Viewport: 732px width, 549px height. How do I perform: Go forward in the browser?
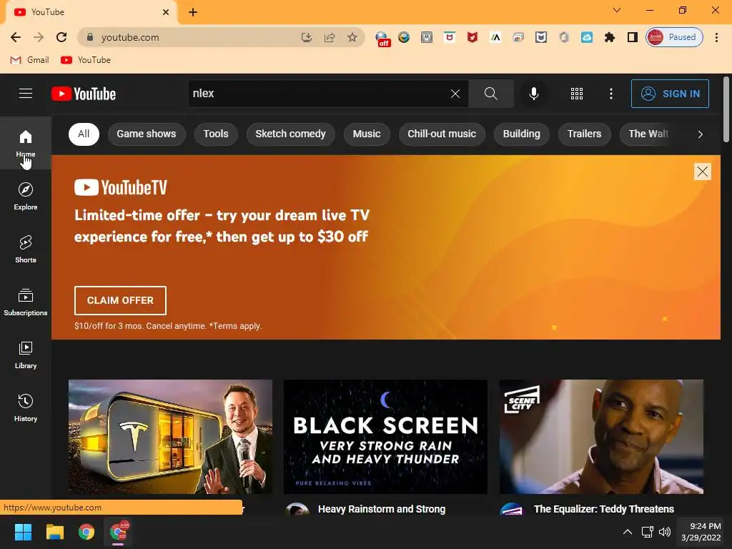[x=39, y=37]
